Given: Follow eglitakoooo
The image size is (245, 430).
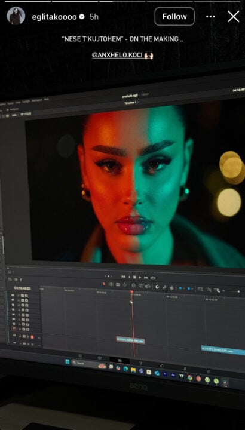Looking at the screenshot, I should pos(174,17).
